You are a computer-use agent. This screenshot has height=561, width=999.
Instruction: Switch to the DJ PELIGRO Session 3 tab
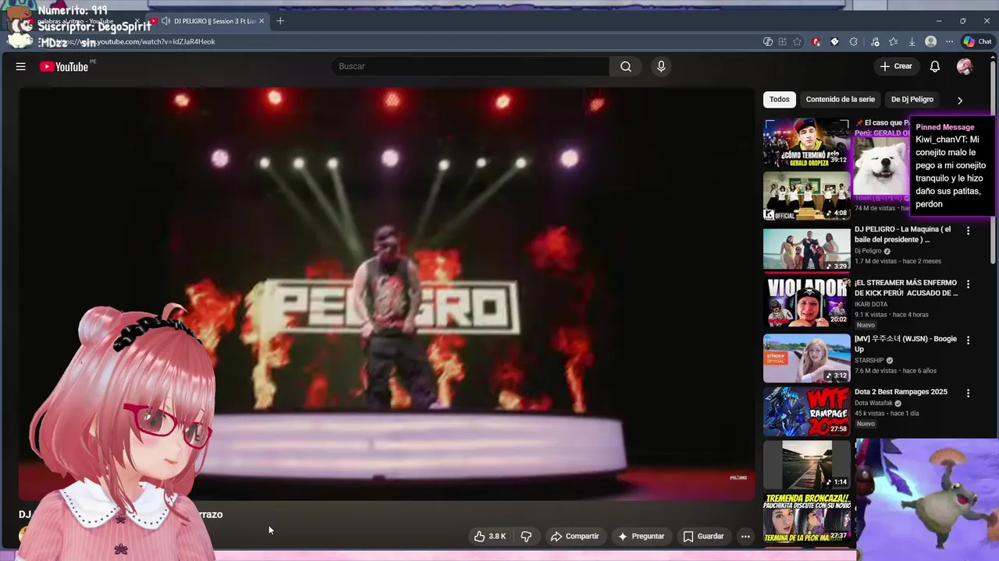pyautogui.click(x=208, y=21)
